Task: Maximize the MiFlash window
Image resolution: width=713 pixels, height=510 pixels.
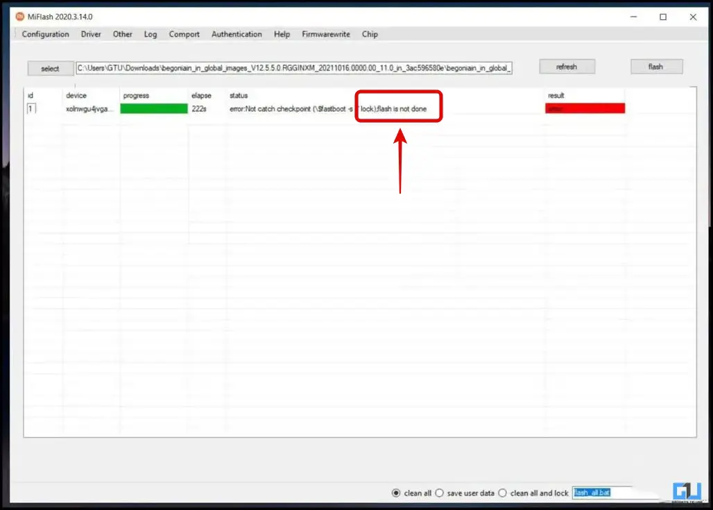Action: click(x=663, y=17)
